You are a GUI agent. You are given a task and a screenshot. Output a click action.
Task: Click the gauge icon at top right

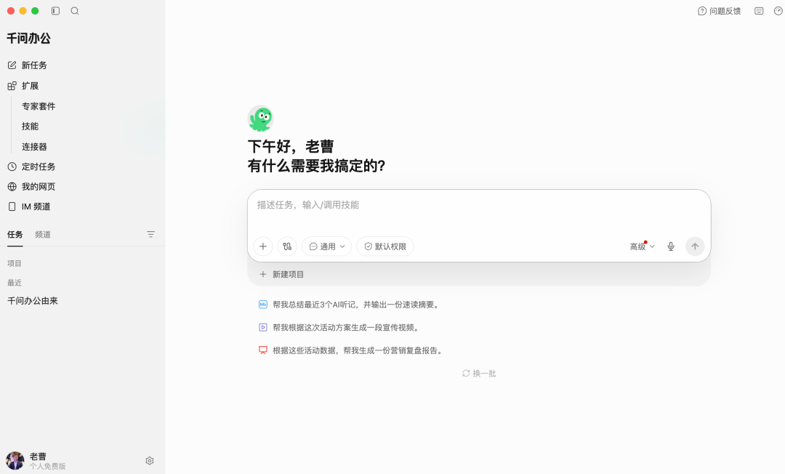pyautogui.click(x=778, y=11)
